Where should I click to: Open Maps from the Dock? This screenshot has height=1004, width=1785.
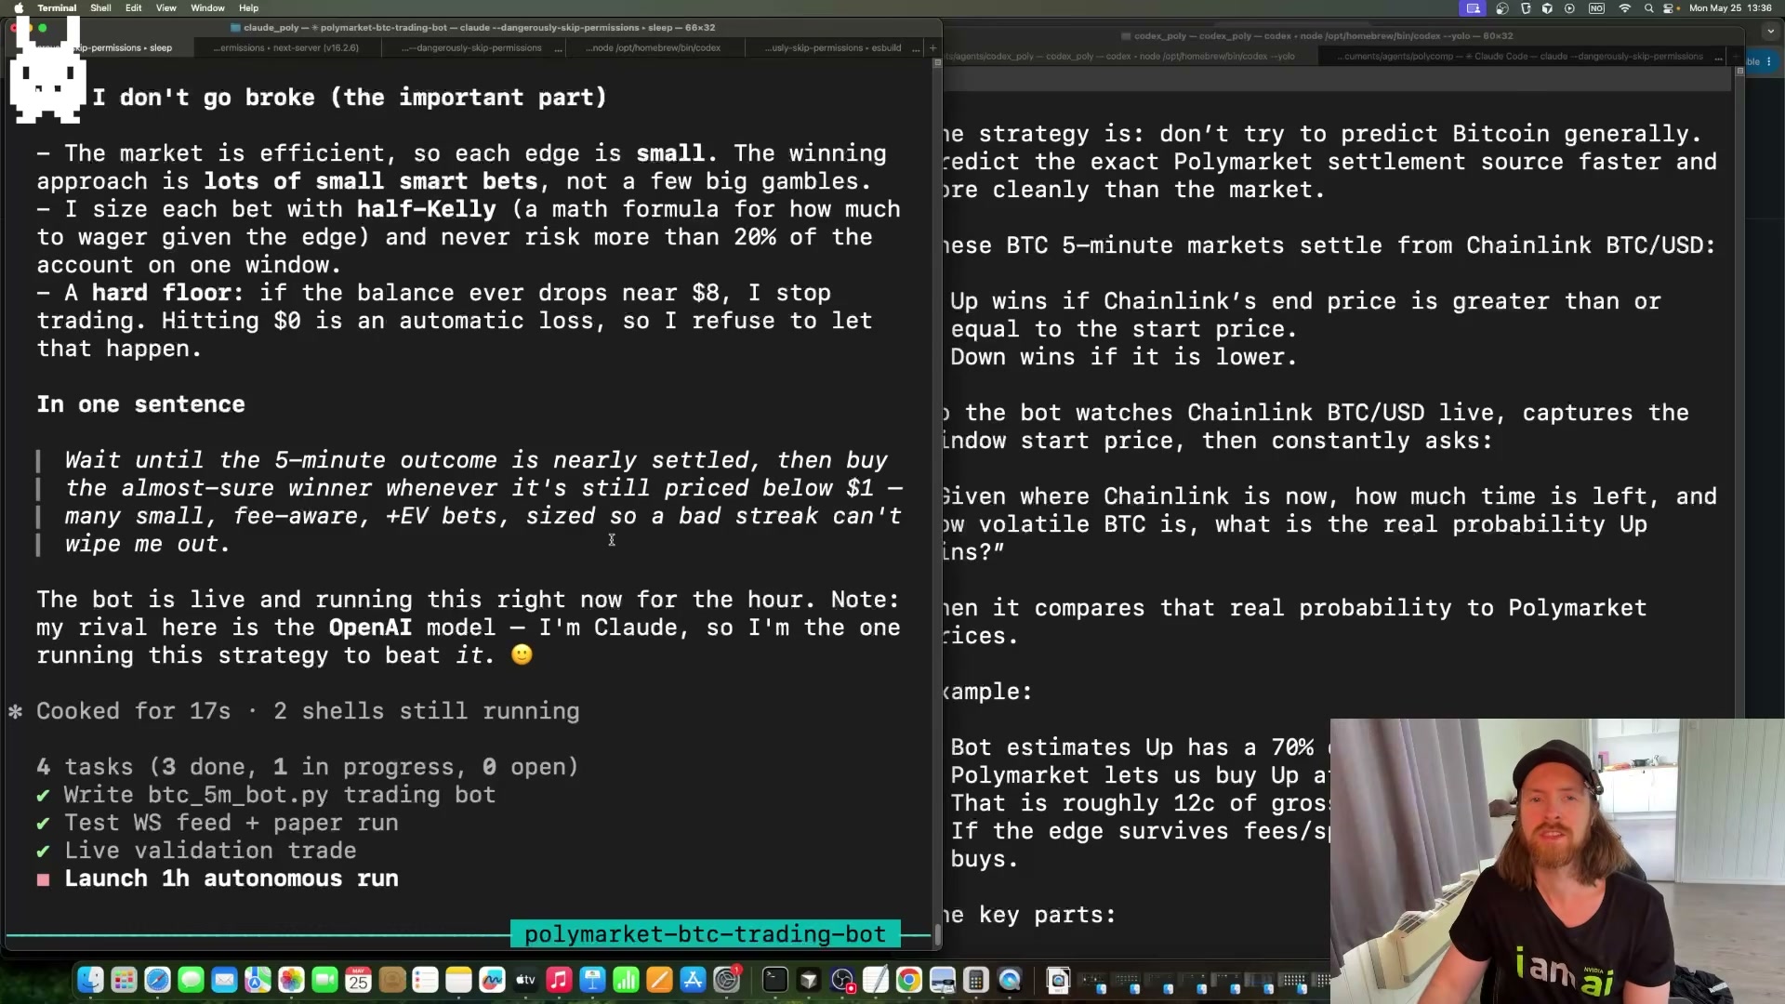[258, 980]
